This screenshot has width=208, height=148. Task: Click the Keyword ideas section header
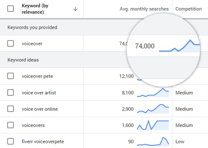(23, 60)
